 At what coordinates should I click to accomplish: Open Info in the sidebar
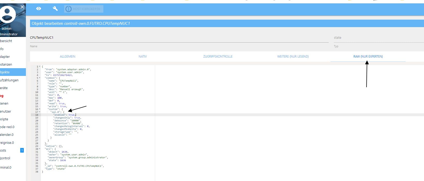tap(13, 49)
